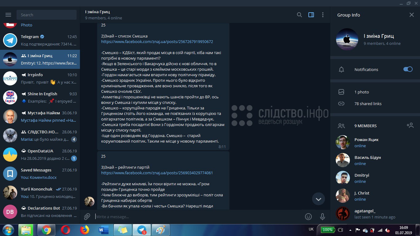Image resolution: width=420 pixels, height=236 pixels.
Task: Open the group avatar photo
Action: click(347, 39)
